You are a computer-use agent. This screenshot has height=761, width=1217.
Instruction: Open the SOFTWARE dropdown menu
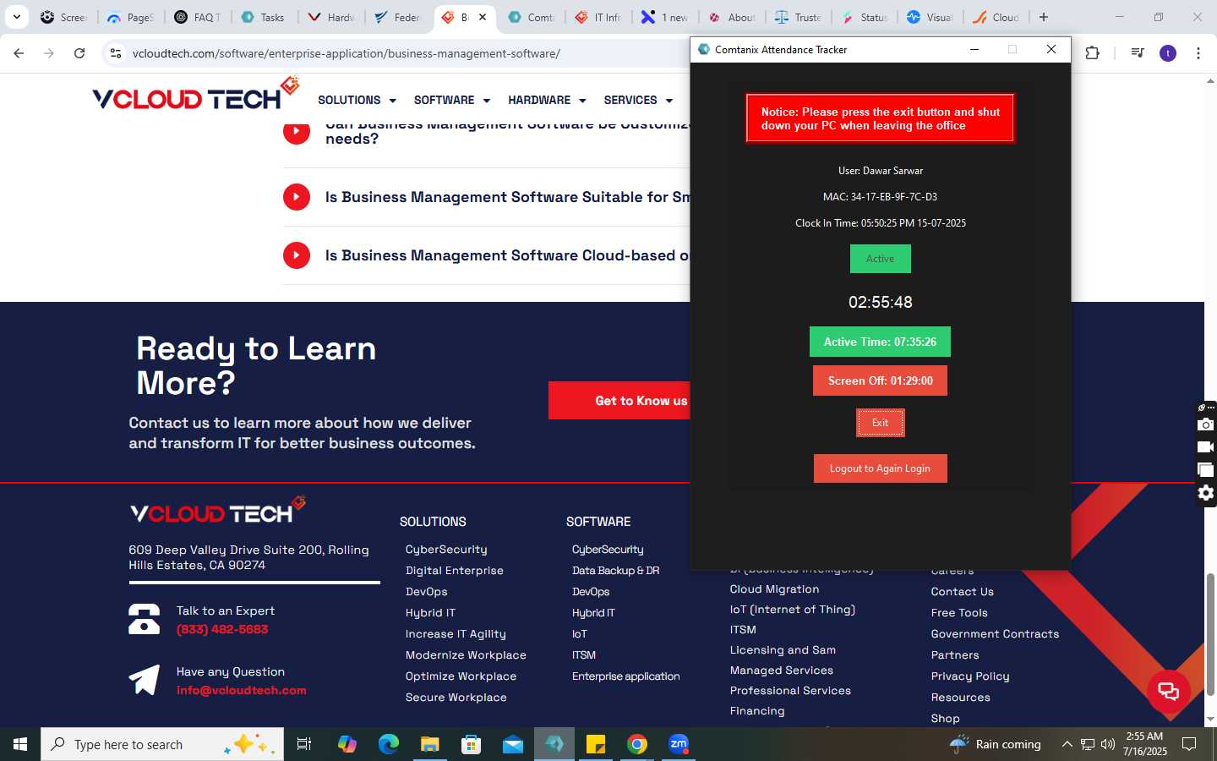coord(452,100)
